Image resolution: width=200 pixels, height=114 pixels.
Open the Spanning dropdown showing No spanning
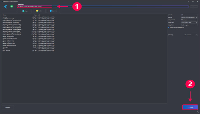(191, 35)
